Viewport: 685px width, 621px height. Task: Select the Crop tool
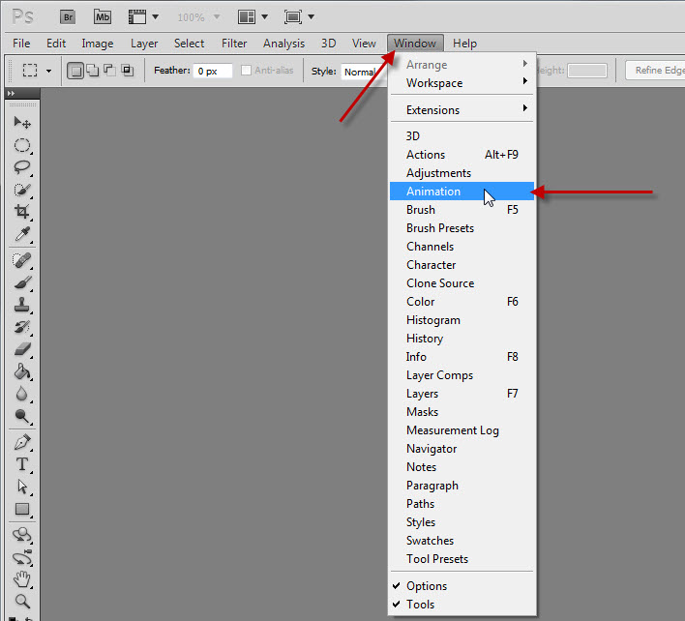click(22, 212)
